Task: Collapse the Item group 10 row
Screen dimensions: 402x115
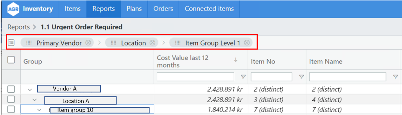Action: tap(39, 110)
